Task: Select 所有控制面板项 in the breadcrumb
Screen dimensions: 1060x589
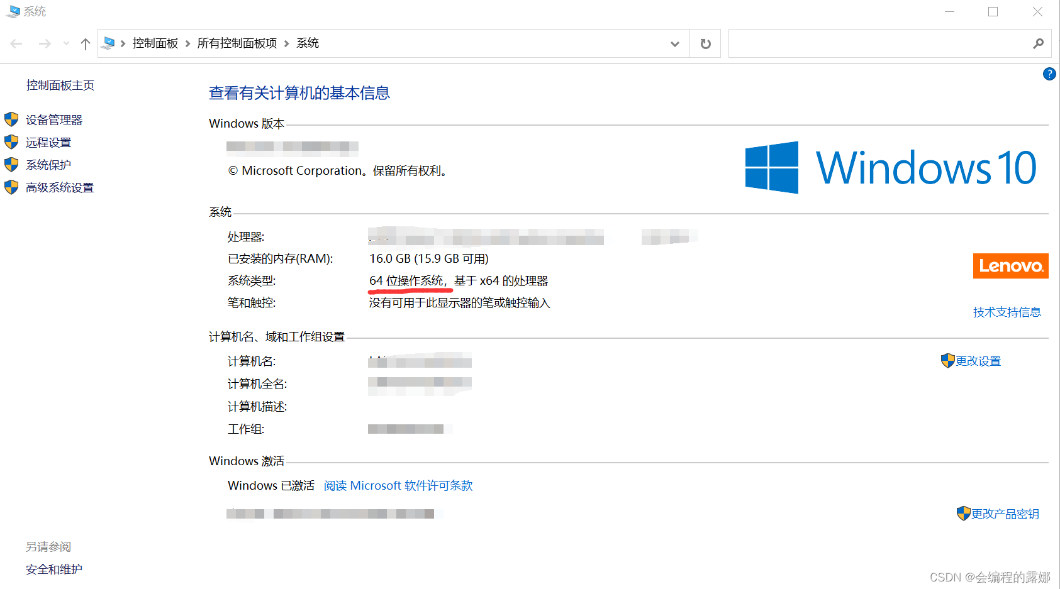Action: point(237,43)
